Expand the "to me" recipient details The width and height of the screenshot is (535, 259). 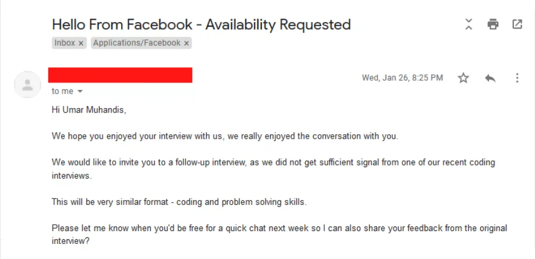coord(80,92)
